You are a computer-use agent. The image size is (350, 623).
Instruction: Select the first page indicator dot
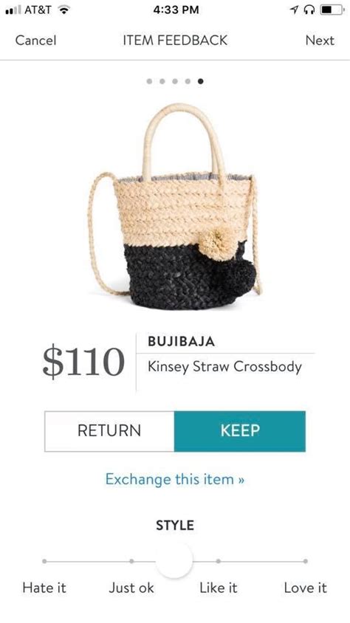point(149,81)
